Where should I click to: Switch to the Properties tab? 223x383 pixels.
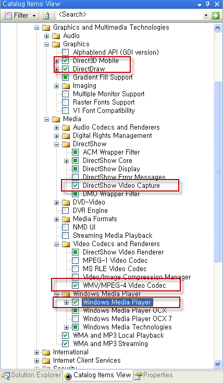point(153,375)
